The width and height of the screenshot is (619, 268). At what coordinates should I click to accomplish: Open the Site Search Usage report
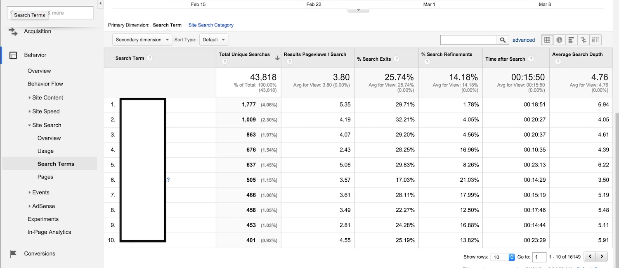pyautogui.click(x=45, y=151)
